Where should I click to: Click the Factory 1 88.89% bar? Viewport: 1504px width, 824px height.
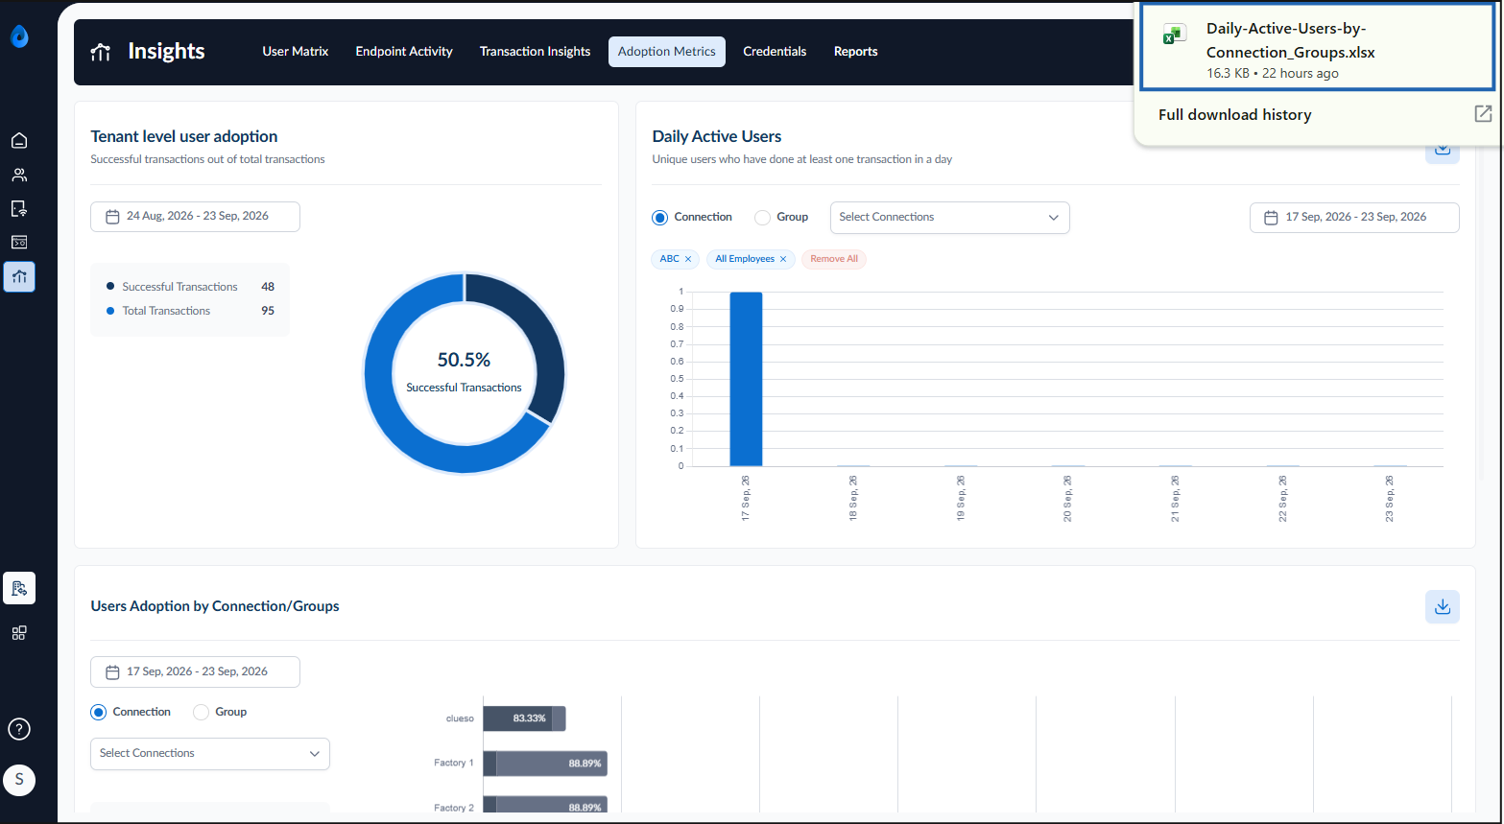coord(545,764)
